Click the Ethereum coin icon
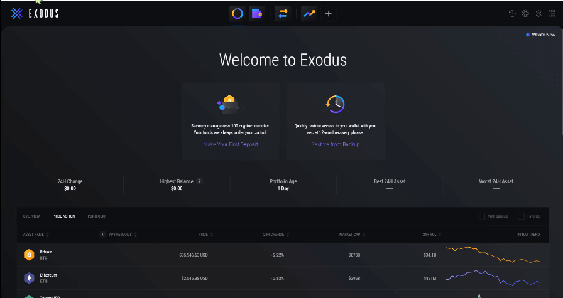The image size is (563, 298). (x=29, y=278)
